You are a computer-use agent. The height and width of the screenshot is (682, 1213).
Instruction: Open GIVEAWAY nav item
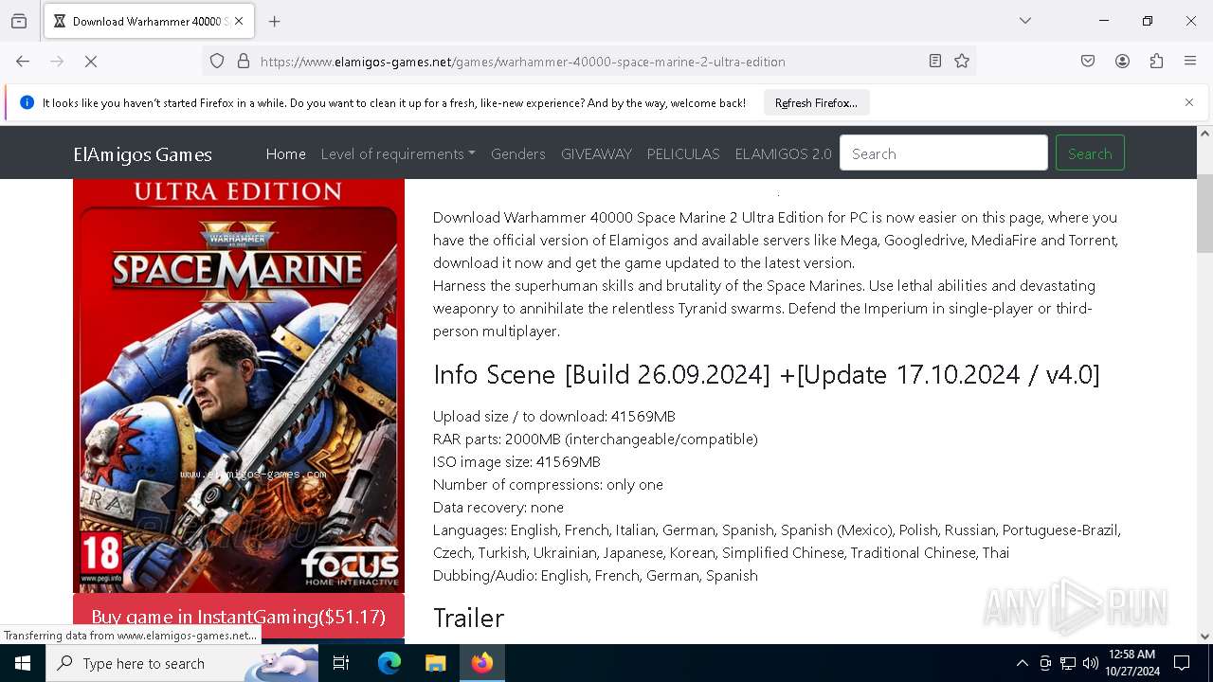pos(596,153)
